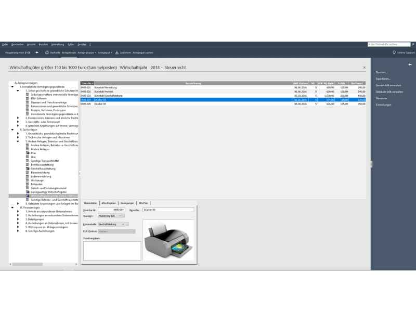The image size is (416, 312).
Task: Expand the III. Finanzanlagen Beteiligungen node
Action: pos(18,219)
